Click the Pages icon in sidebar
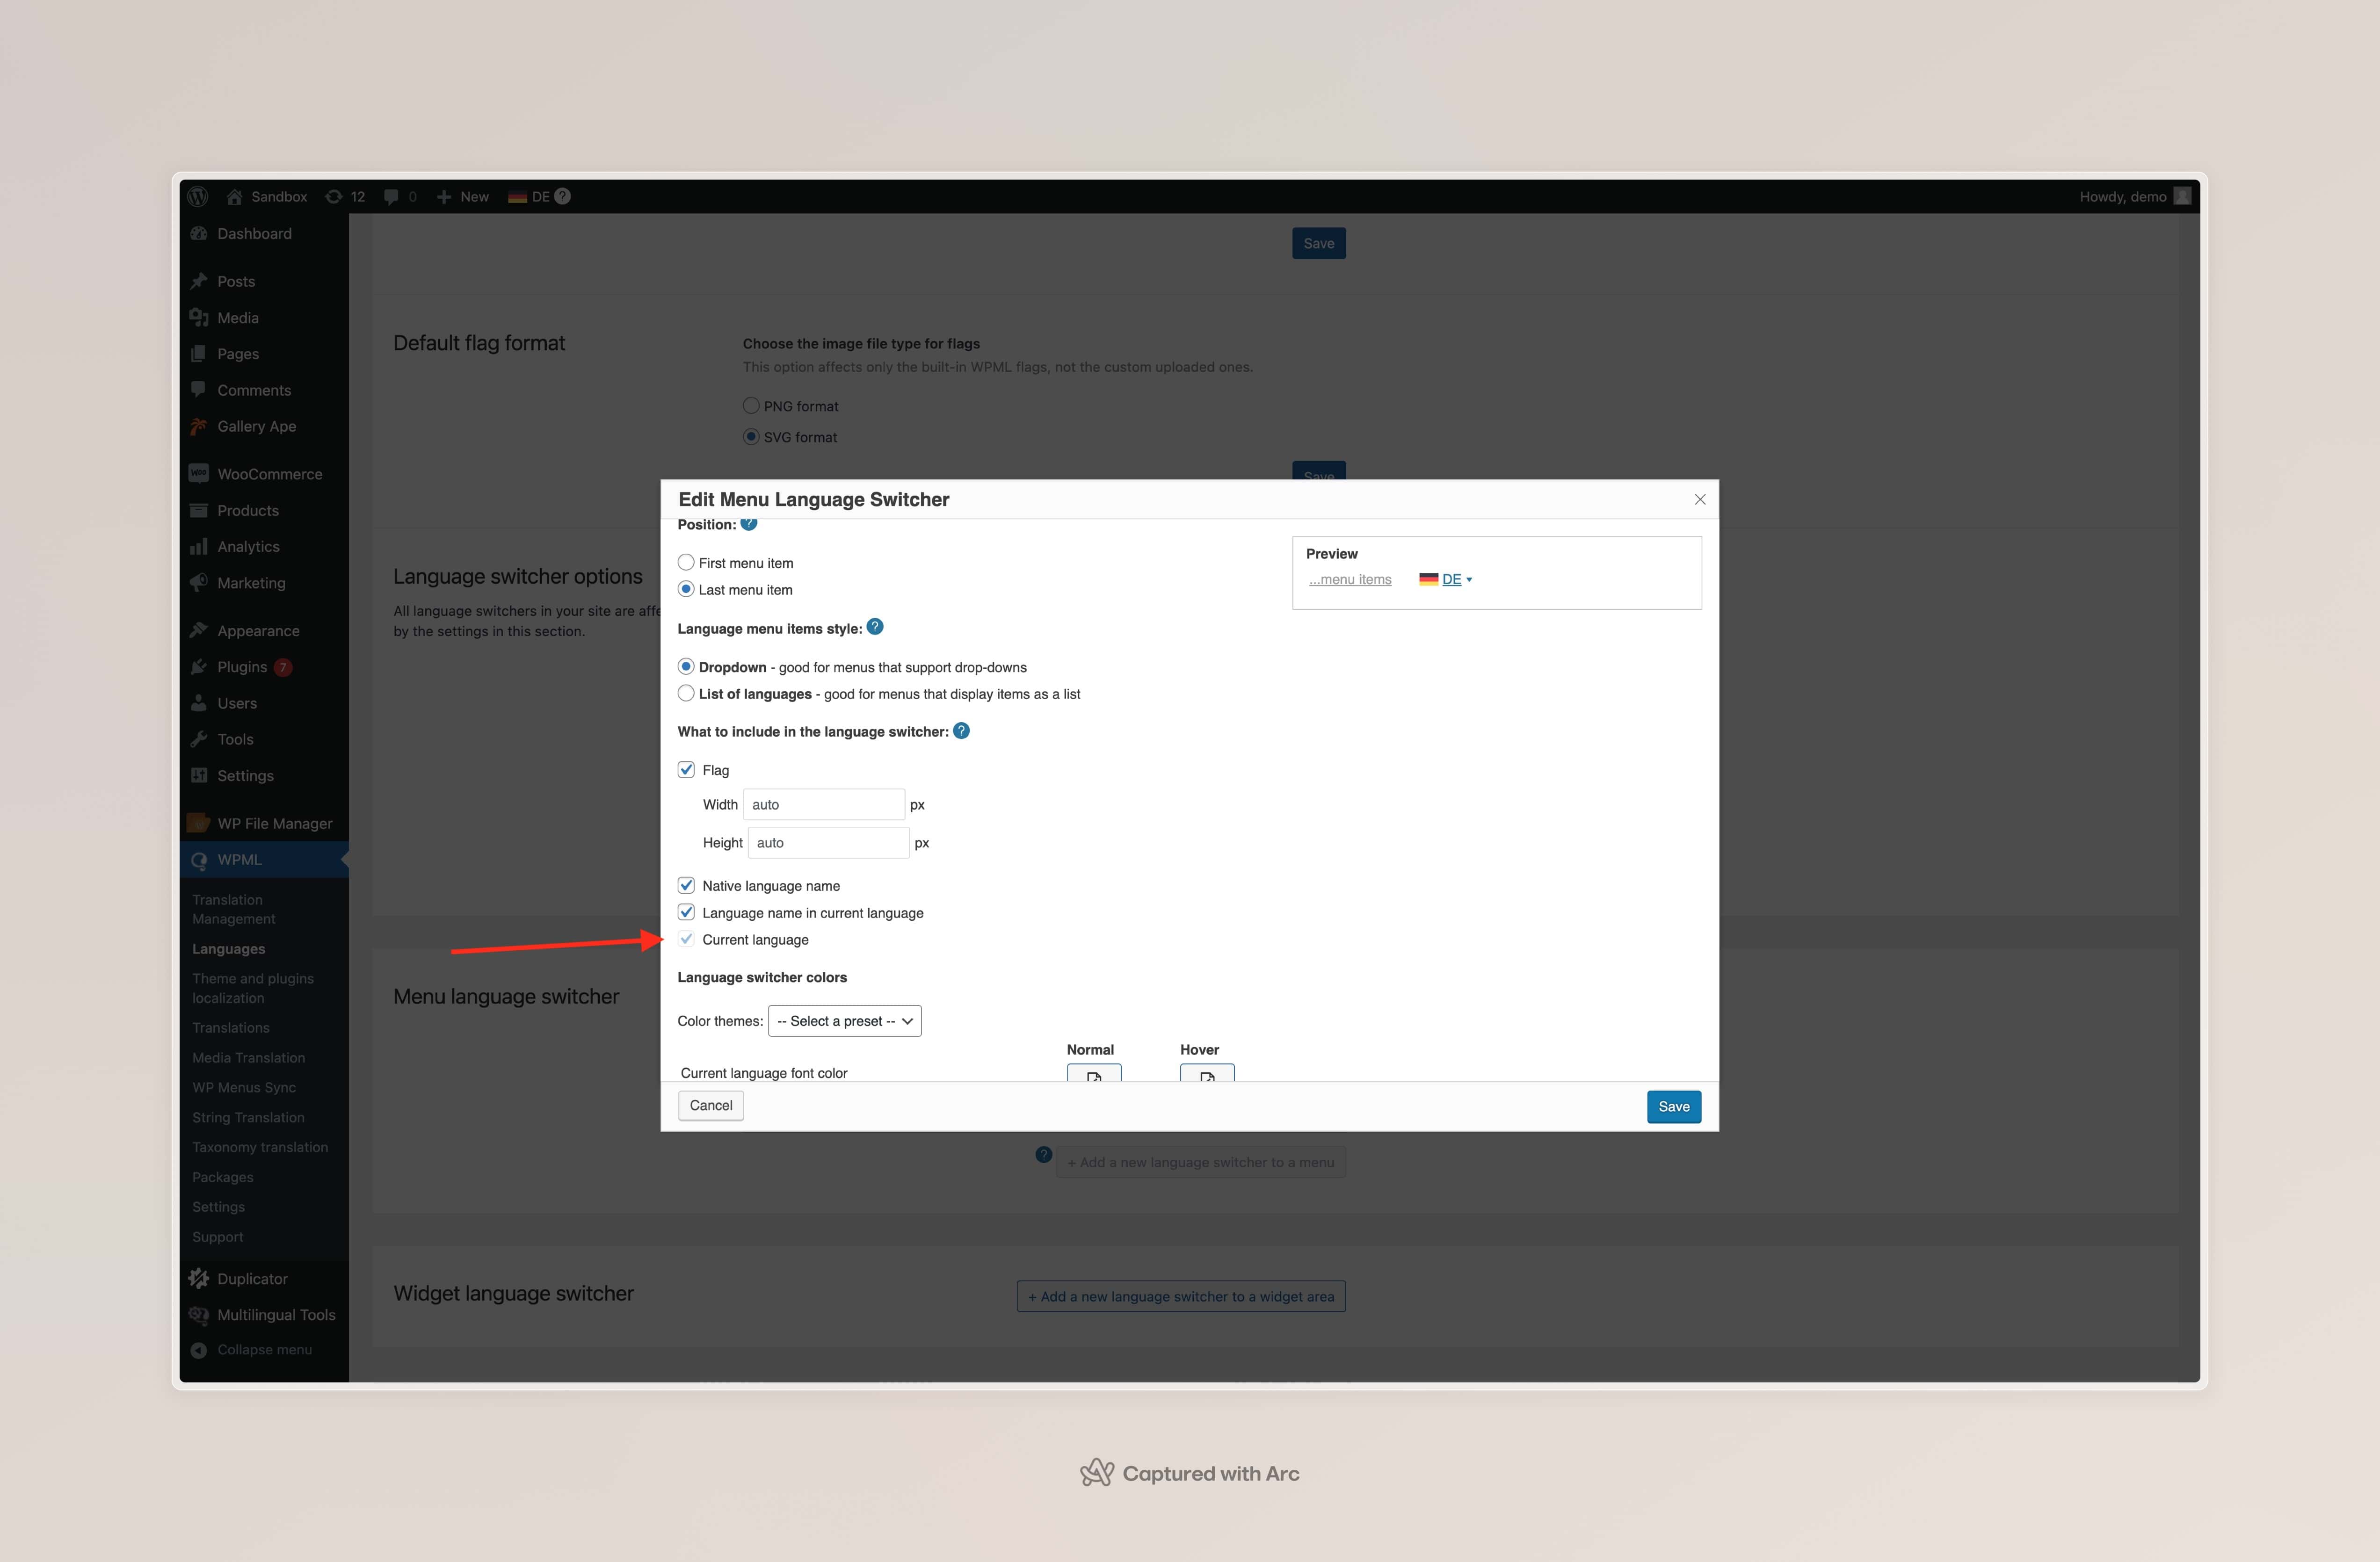This screenshot has width=2380, height=1562. pyautogui.click(x=198, y=353)
